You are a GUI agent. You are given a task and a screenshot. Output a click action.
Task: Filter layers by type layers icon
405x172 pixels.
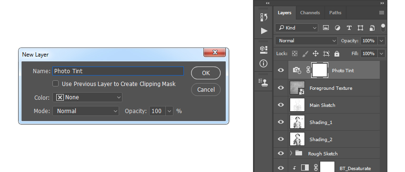(x=349, y=28)
